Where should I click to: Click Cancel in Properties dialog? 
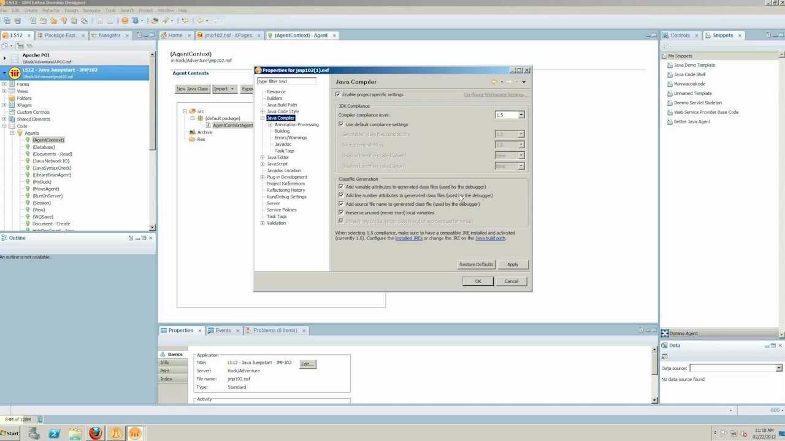511,281
